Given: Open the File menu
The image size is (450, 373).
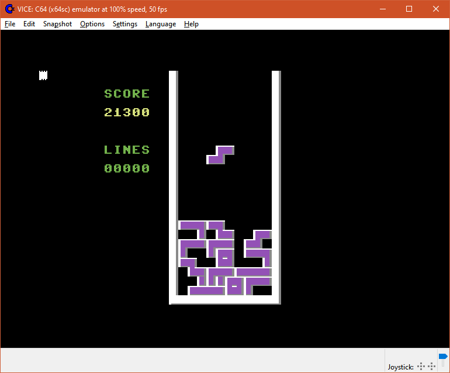Looking at the screenshot, I should pyautogui.click(x=10, y=24).
